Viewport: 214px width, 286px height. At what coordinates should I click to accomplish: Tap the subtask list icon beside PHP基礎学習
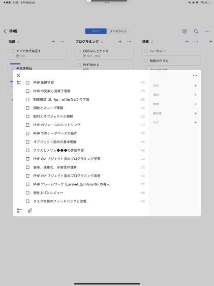coord(19,82)
